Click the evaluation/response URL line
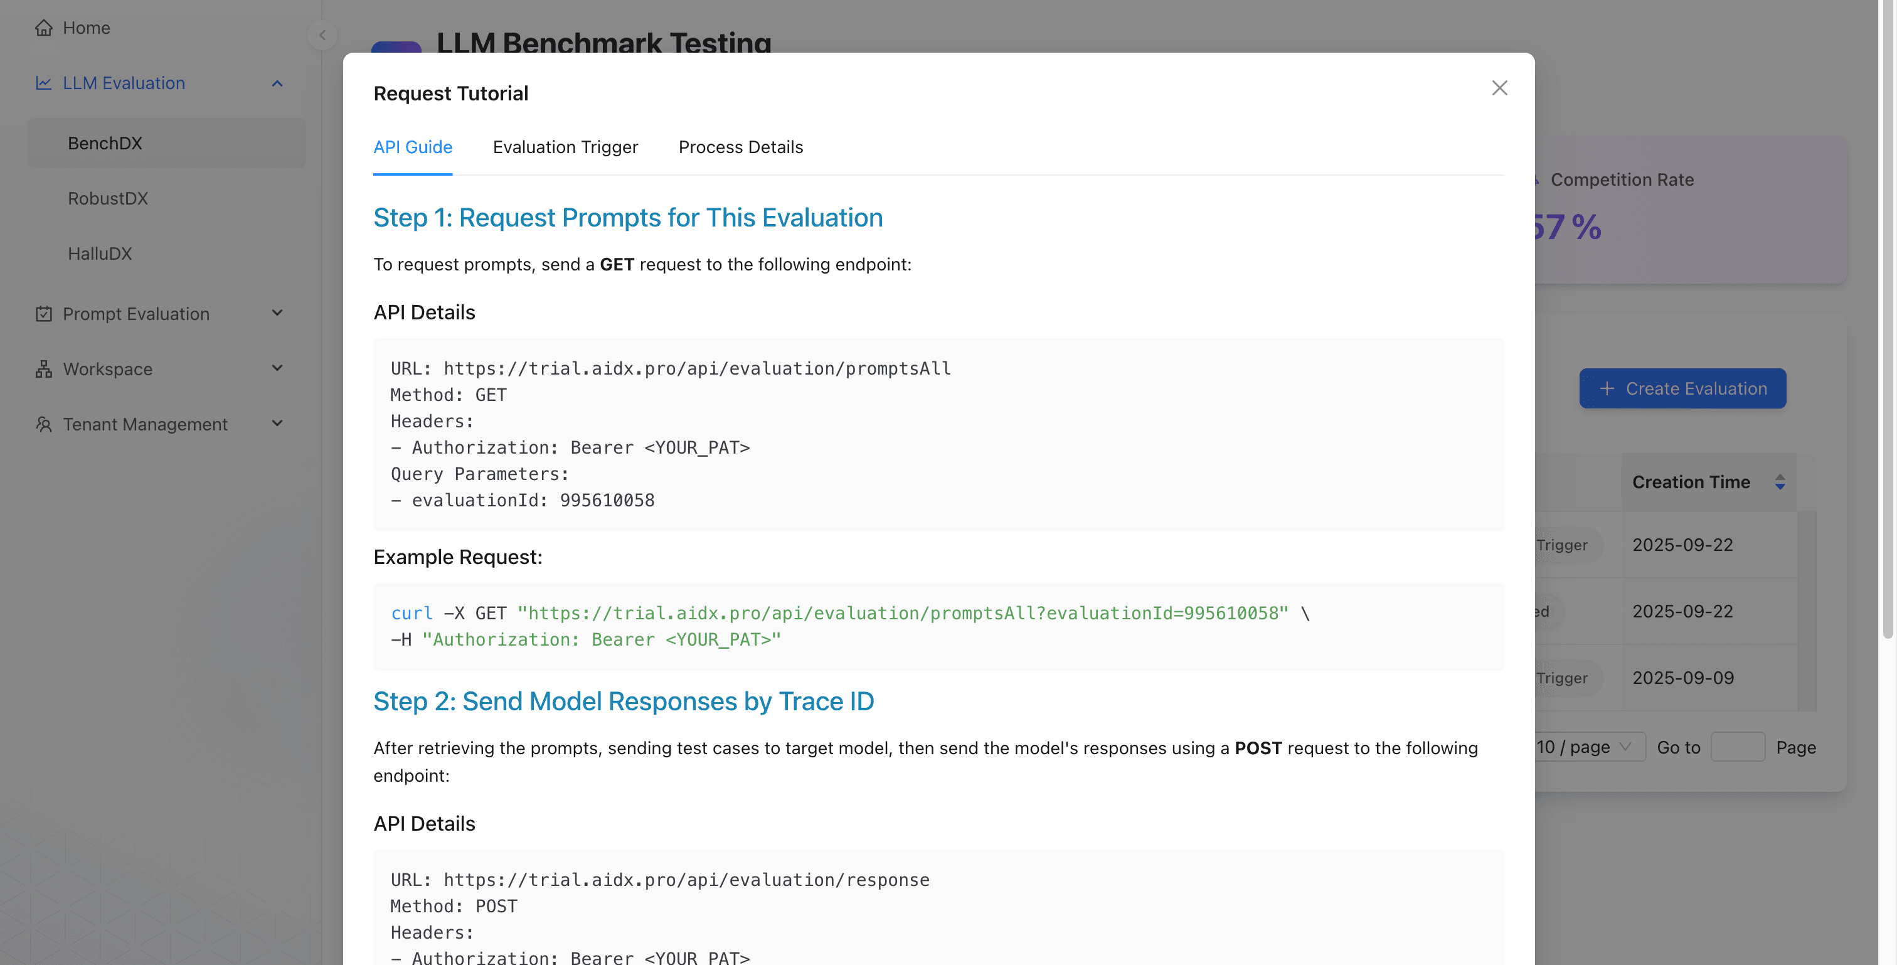The height and width of the screenshot is (965, 1897). (660, 880)
